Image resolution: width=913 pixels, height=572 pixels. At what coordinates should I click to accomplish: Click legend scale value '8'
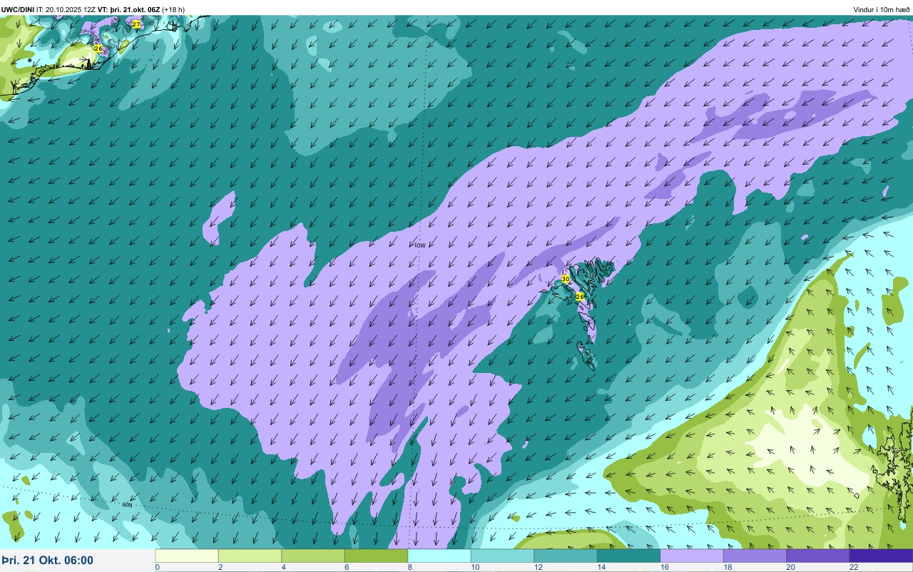click(x=409, y=567)
